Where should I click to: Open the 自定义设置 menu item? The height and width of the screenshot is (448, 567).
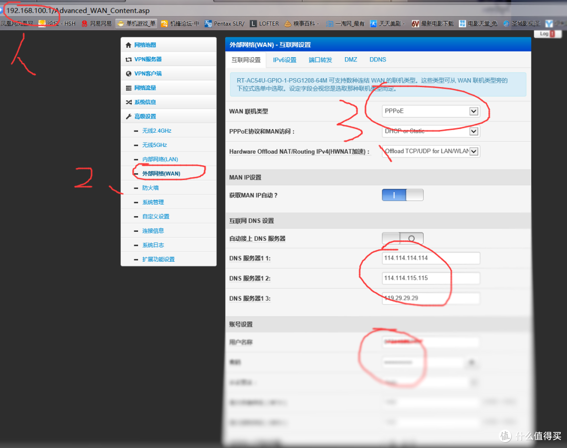pos(156,217)
